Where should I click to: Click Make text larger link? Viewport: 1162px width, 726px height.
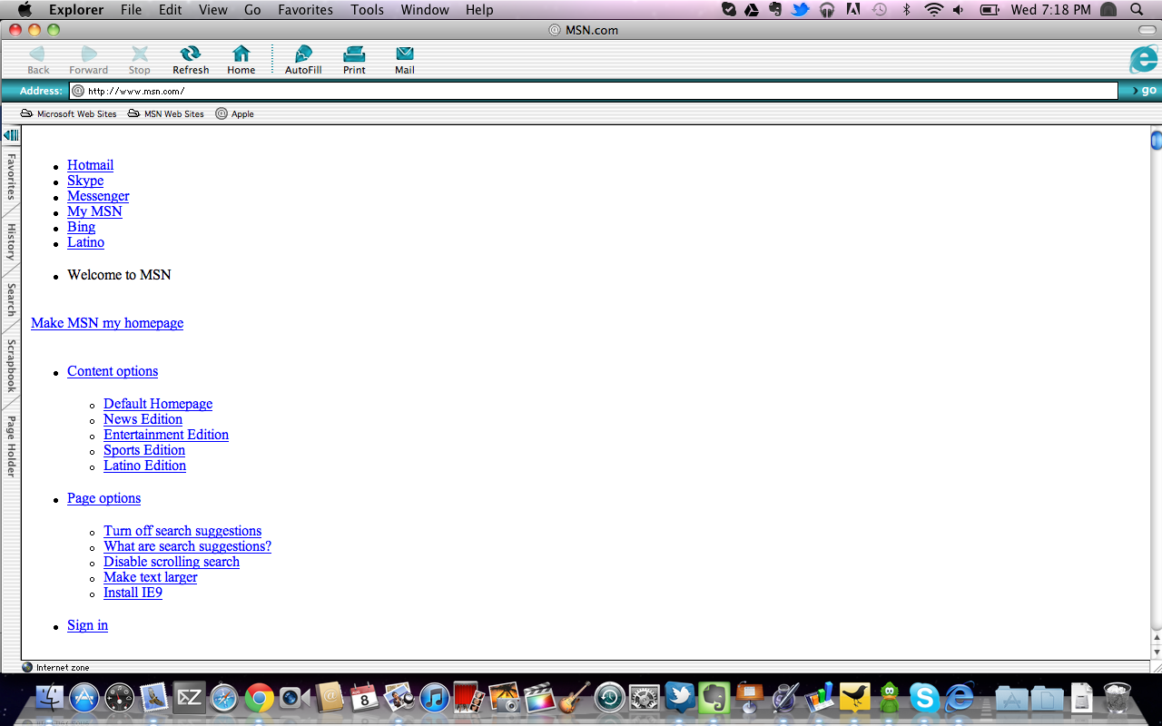150,577
